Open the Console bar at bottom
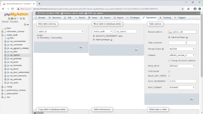The height and width of the screenshot is (114, 203). (39, 113)
